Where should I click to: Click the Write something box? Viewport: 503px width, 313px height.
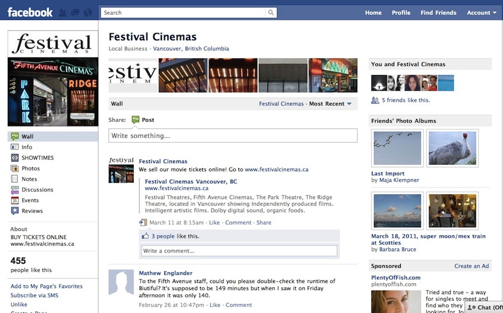[x=233, y=135]
